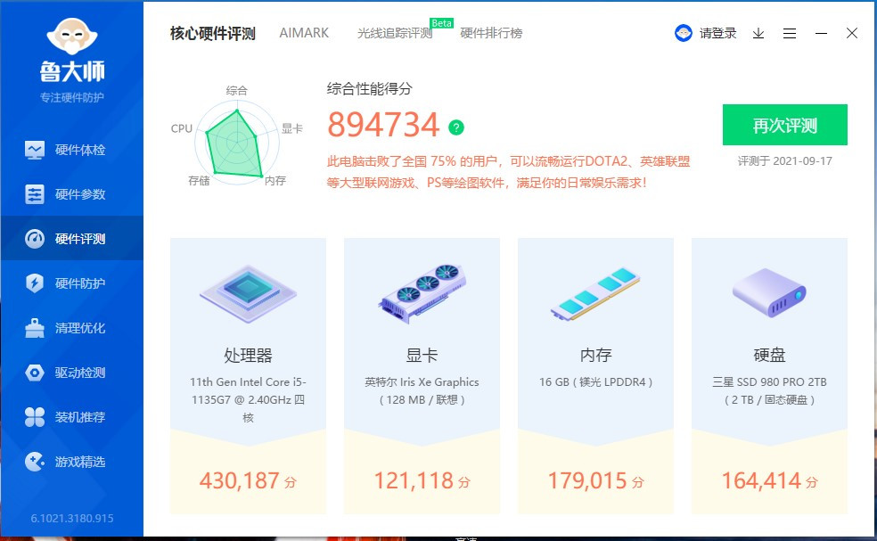Click the memory score 179,015

click(x=587, y=480)
